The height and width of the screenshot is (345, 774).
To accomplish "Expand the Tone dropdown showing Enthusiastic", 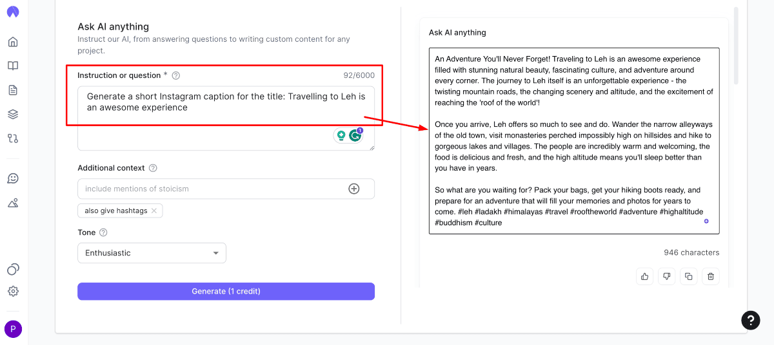I will coord(152,253).
